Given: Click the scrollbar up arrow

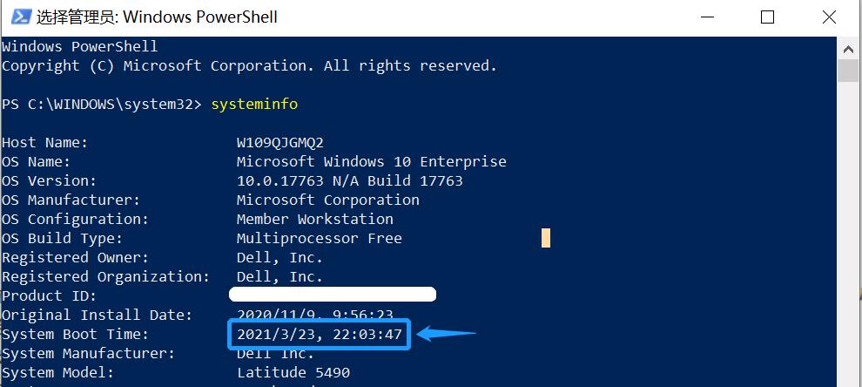Looking at the screenshot, I should pos(848,47).
